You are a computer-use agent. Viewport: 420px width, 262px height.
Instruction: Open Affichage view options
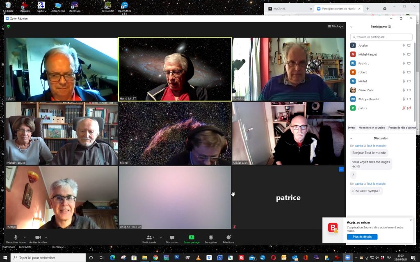pos(336,26)
